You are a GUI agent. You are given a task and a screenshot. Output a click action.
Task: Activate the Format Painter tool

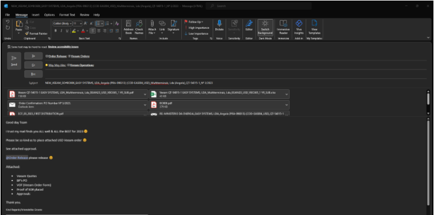tap(36, 33)
